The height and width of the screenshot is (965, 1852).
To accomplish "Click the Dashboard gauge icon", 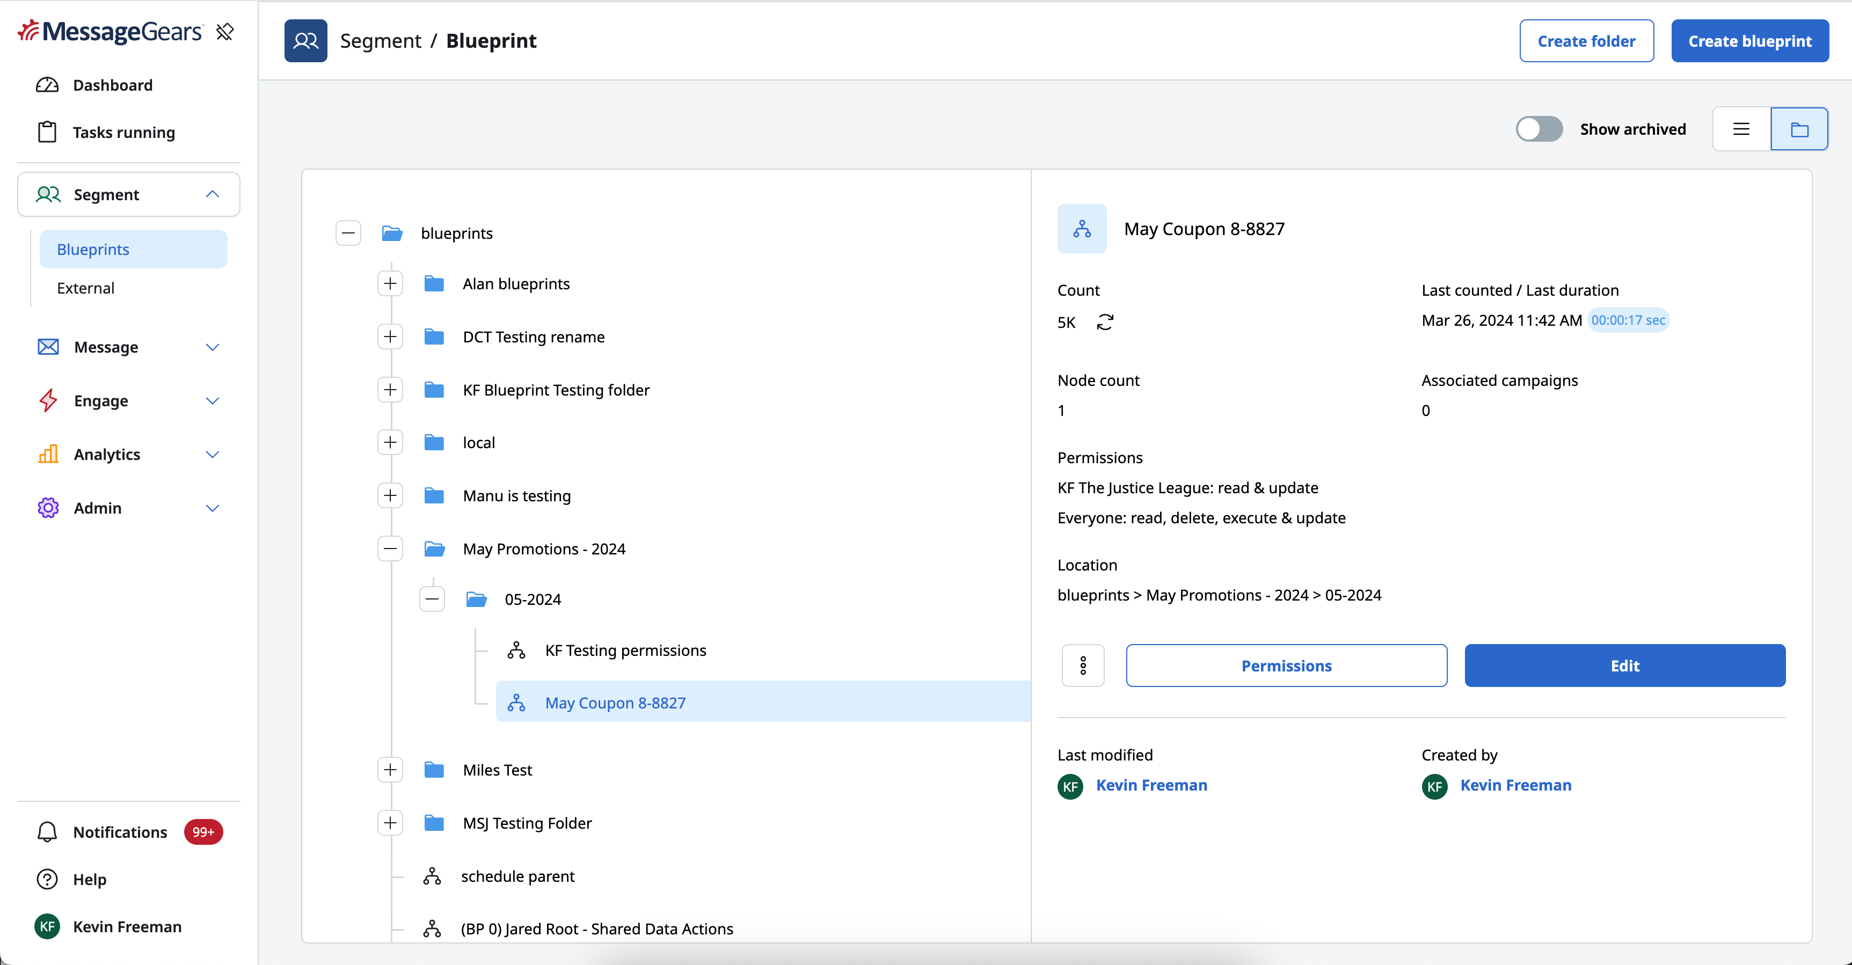I will coord(47,85).
